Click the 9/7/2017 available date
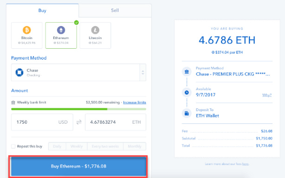285x178 pixels. 206,95
